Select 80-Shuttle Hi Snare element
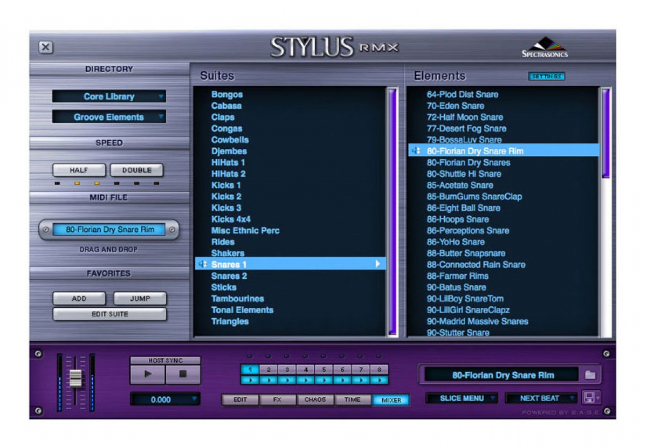 pos(464,174)
